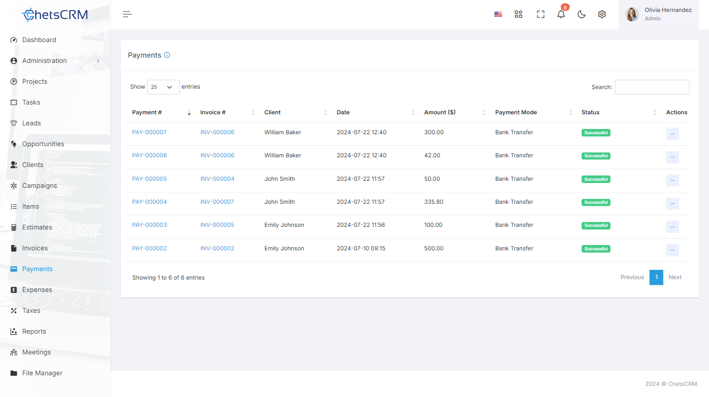Open payment PAY-000004 link
The width and height of the screenshot is (709, 397).
tap(149, 202)
